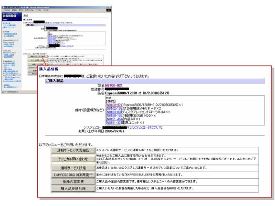
Task: Click the 購入品登録削除 button
Action: 73,188
